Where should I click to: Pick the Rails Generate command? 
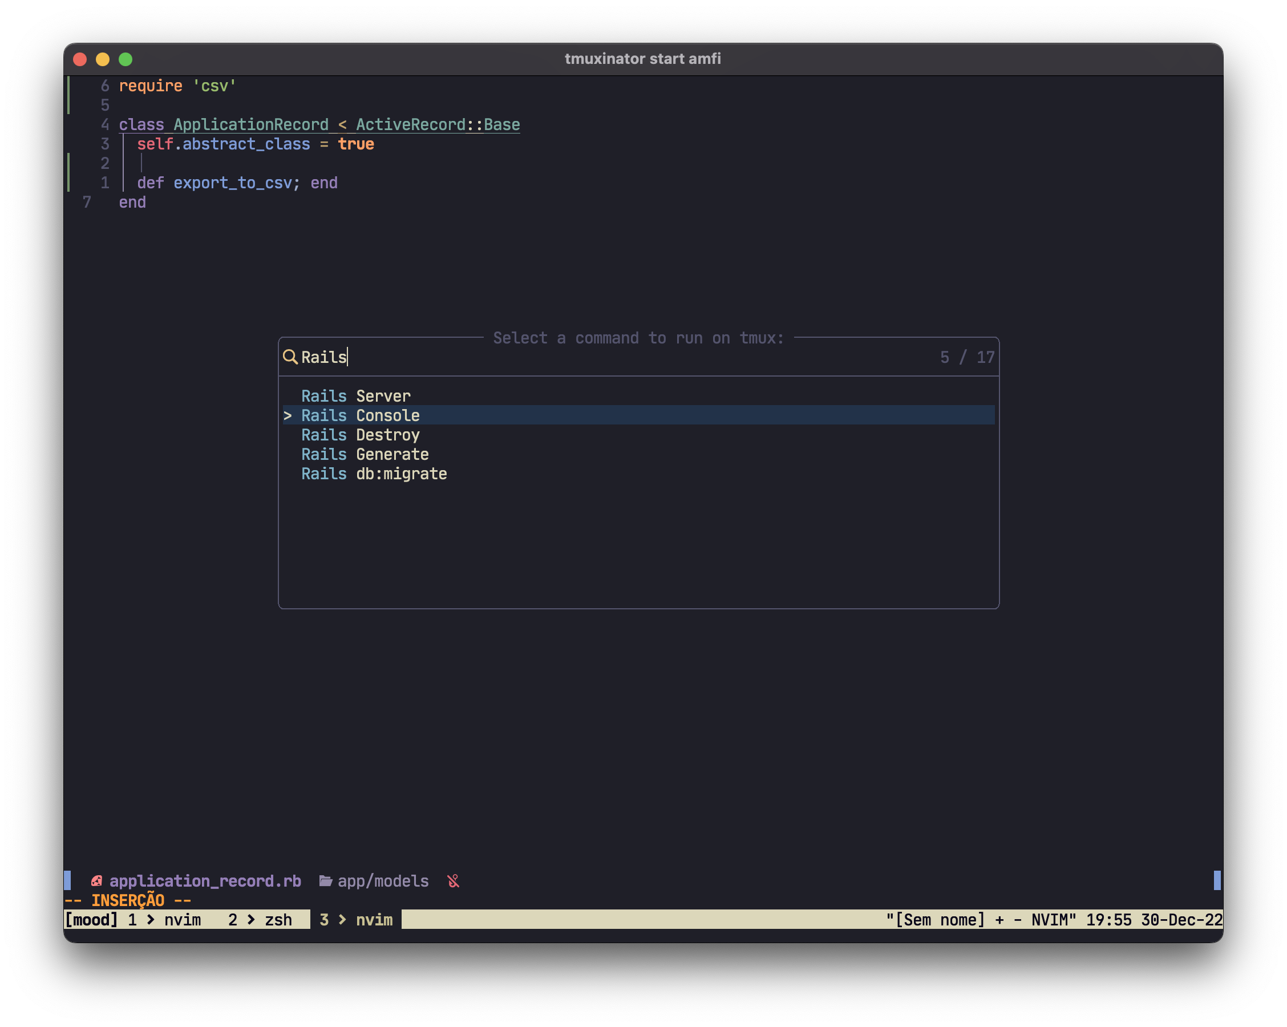tap(365, 454)
